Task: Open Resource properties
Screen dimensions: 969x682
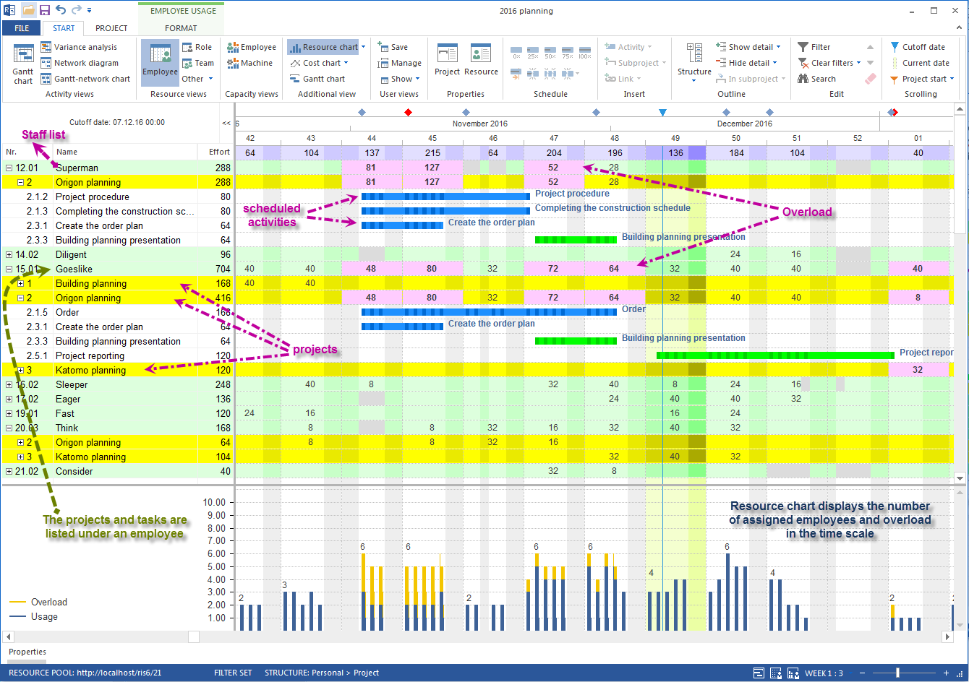Action: pyautogui.click(x=481, y=60)
